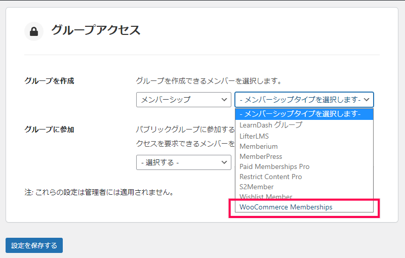
Task: Click the lock icon beside グループアクセス
Action: point(34,31)
